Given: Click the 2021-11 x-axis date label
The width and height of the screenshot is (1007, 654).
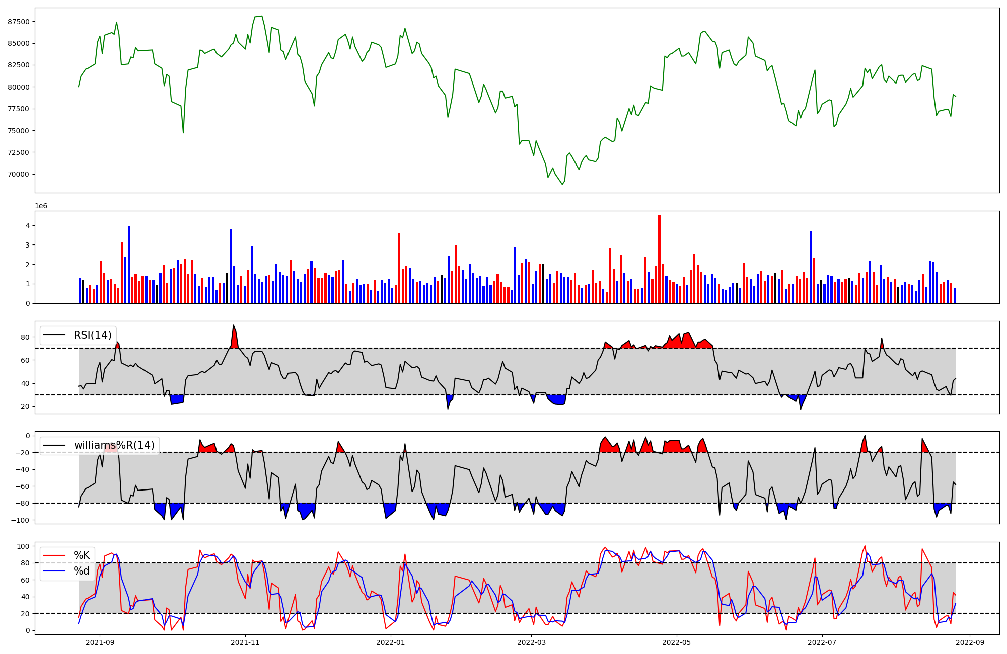Looking at the screenshot, I should click(245, 642).
